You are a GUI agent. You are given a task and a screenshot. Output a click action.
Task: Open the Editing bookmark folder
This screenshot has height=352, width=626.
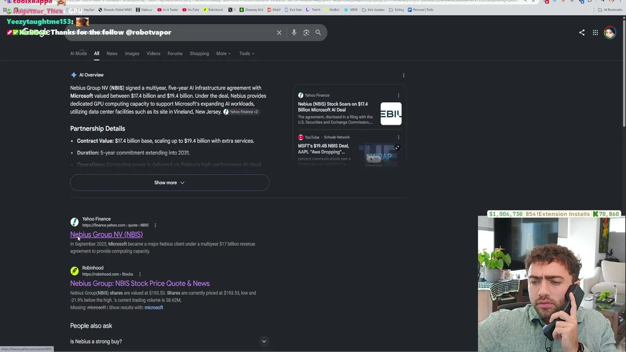[x=397, y=10]
